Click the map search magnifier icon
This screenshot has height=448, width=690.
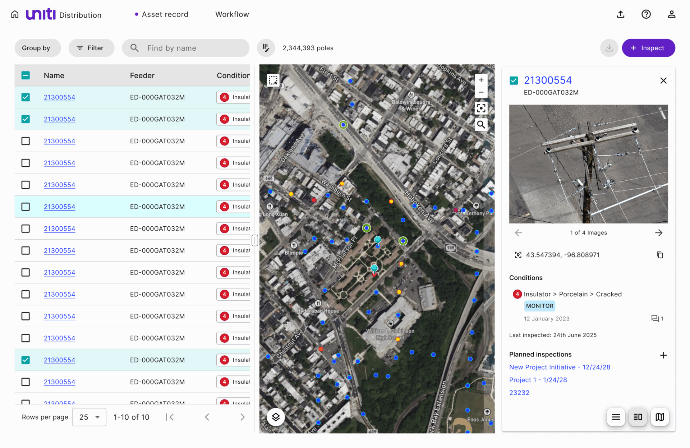coord(481,125)
